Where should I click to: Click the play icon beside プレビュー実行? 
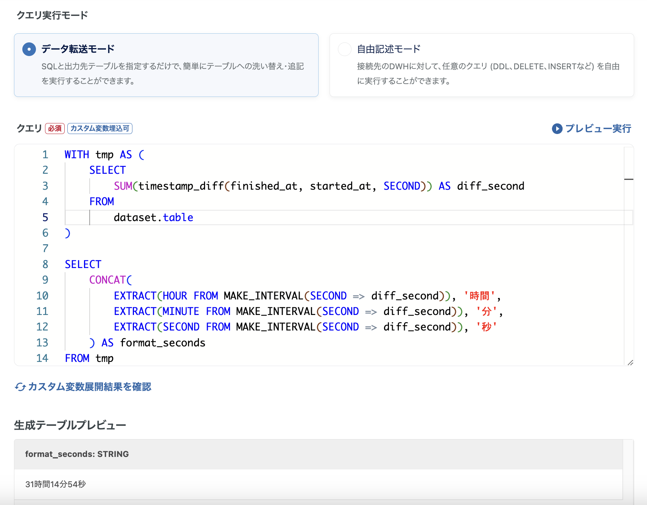557,129
